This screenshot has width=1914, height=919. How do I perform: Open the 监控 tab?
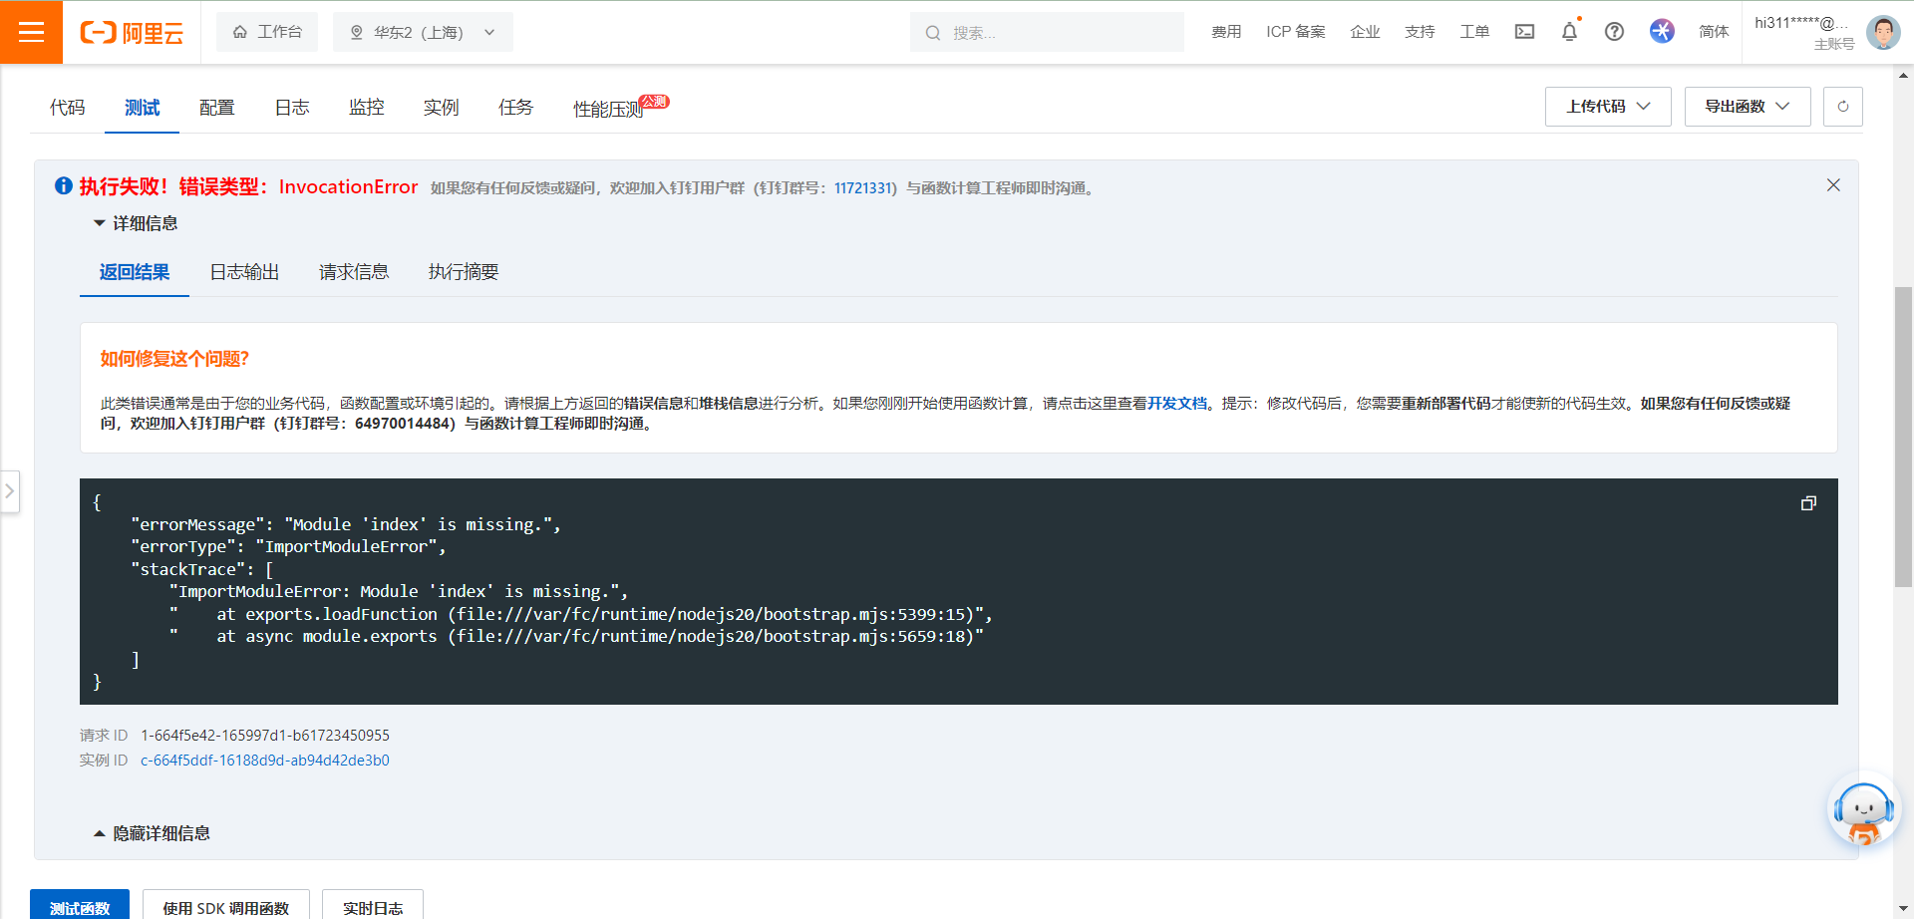click(367, 108)
